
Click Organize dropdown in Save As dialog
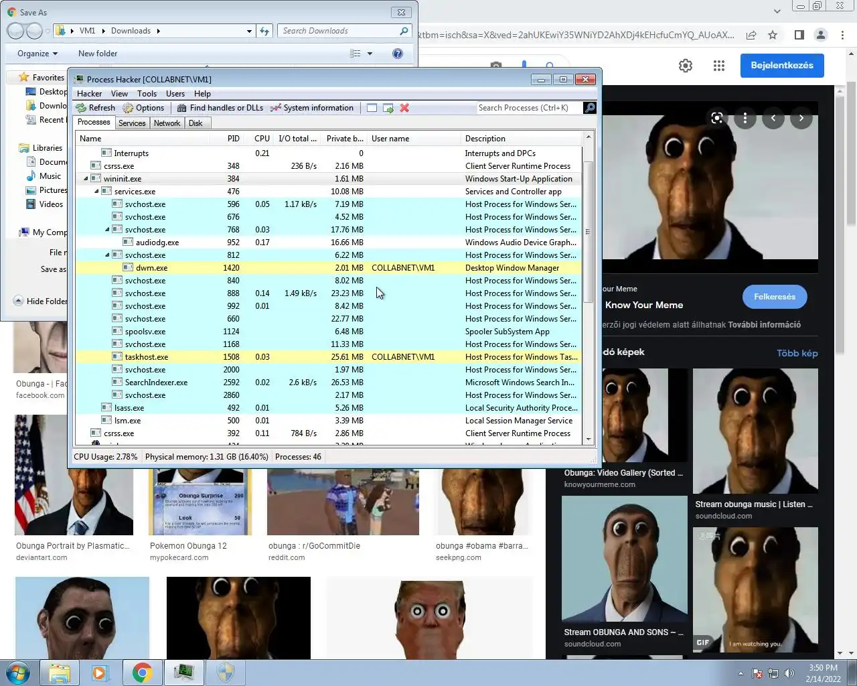(37, 54)
